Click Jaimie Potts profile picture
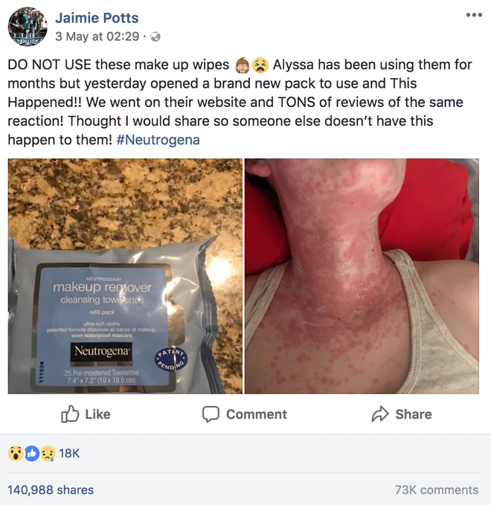The image size is (491, 505). [28, 27]
